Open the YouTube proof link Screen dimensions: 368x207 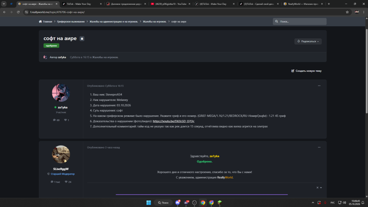pyautogui.click(x=173, y=121)
